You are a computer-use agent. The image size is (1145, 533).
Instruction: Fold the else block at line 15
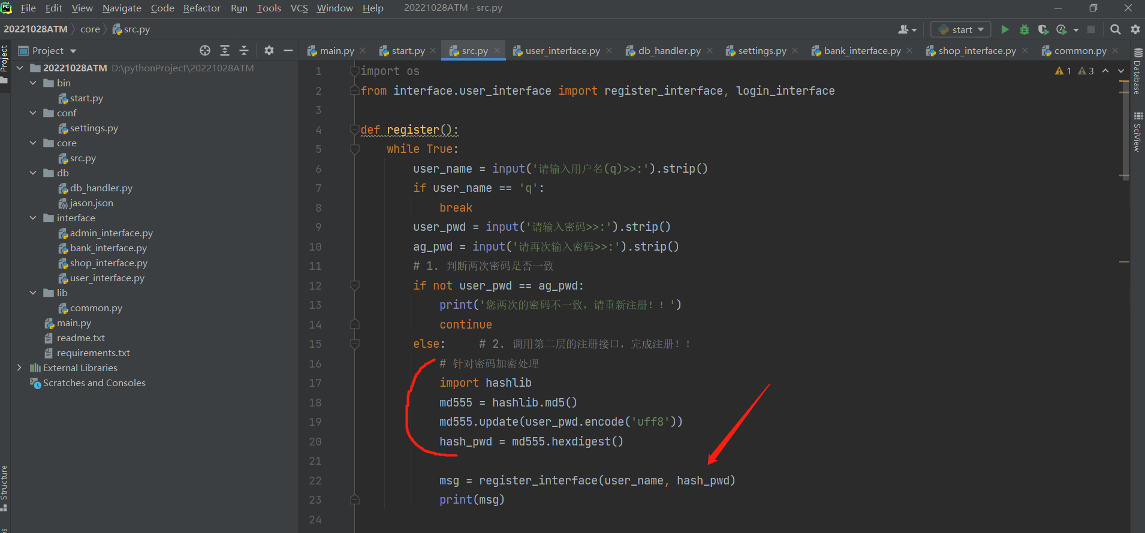click(354, 344)
